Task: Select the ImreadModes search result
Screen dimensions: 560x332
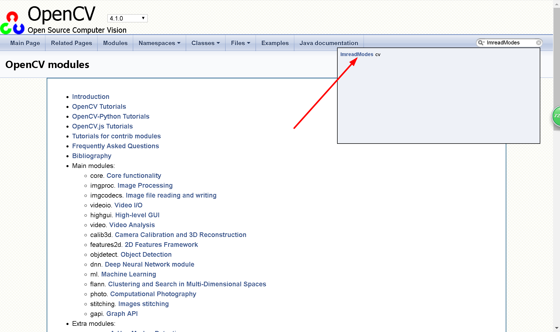Action: [x=357, y=54]
